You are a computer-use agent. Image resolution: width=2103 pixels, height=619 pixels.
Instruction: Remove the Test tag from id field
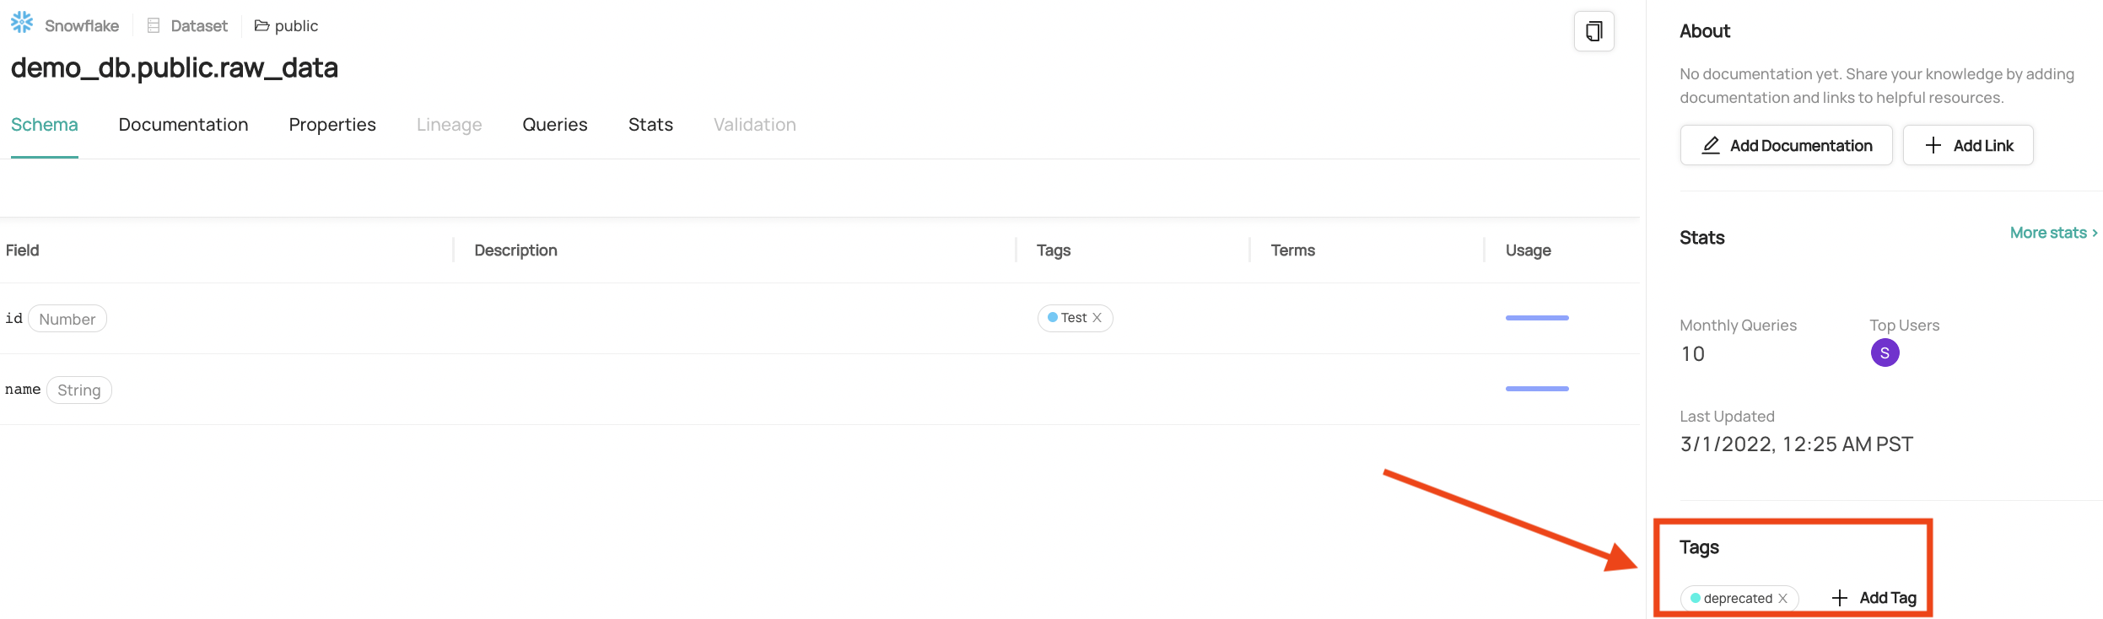click(1097, 318)
